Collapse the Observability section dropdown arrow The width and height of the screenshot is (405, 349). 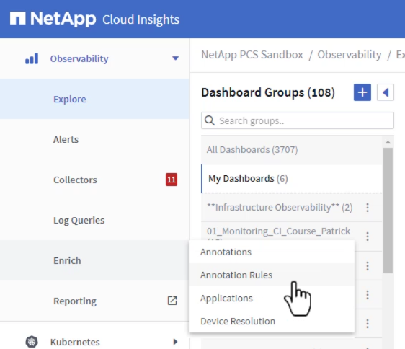pyautogui.click(x=175, y=58)
